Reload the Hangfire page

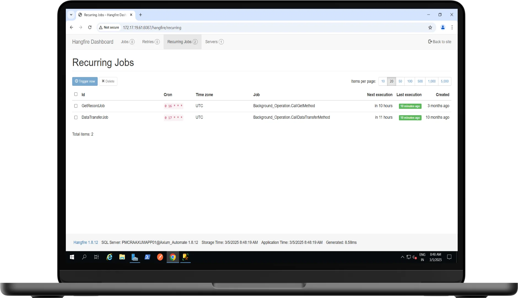(x=90, y=27)
